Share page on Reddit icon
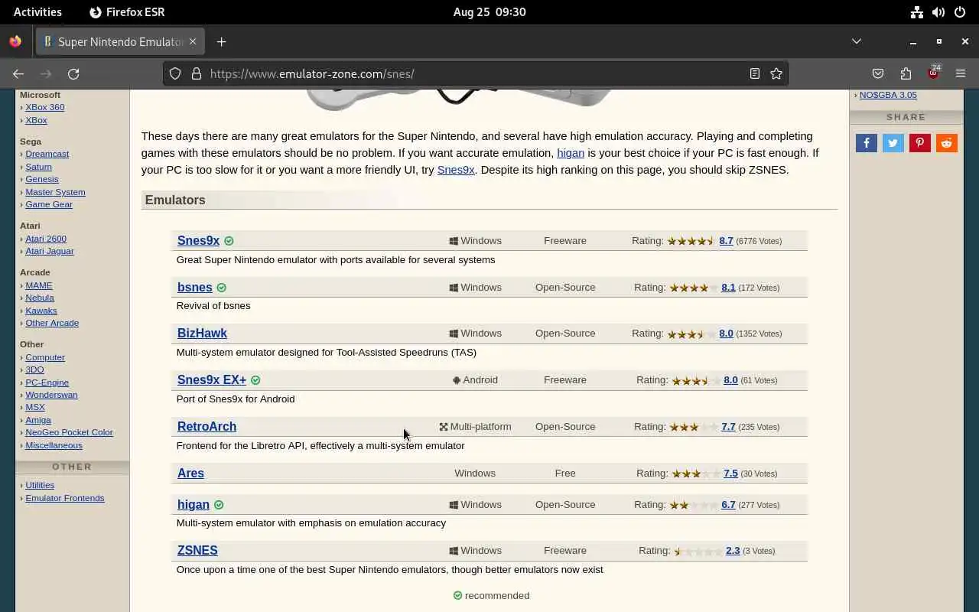The width and height of the screenshot is (979, 612). (947, 143)
